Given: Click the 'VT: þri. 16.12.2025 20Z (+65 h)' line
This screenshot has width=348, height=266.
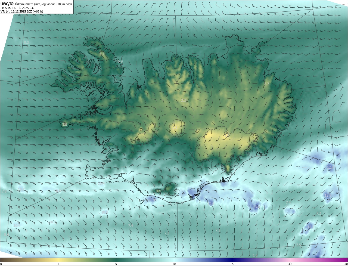Looking at the screenshot, I should [22, 11].
